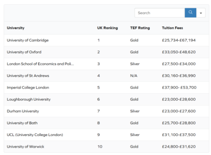Click ranking value 9 for UCL
The height and width of the screenshot is (155, 211).
tap(99, 135)
